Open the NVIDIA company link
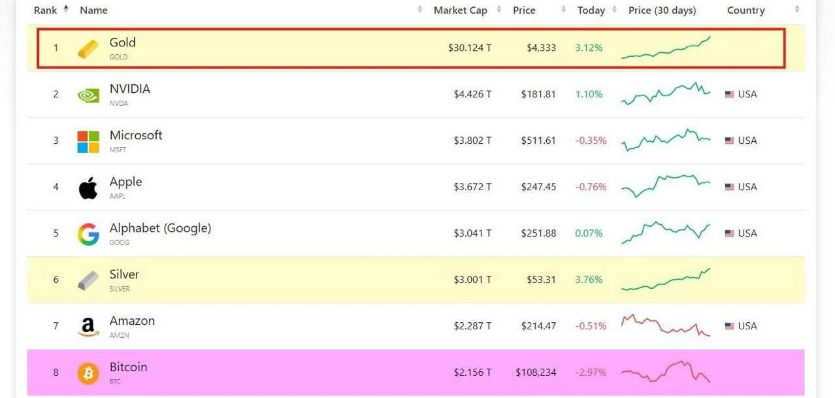 pyautogui.click(x=130, y=89)
